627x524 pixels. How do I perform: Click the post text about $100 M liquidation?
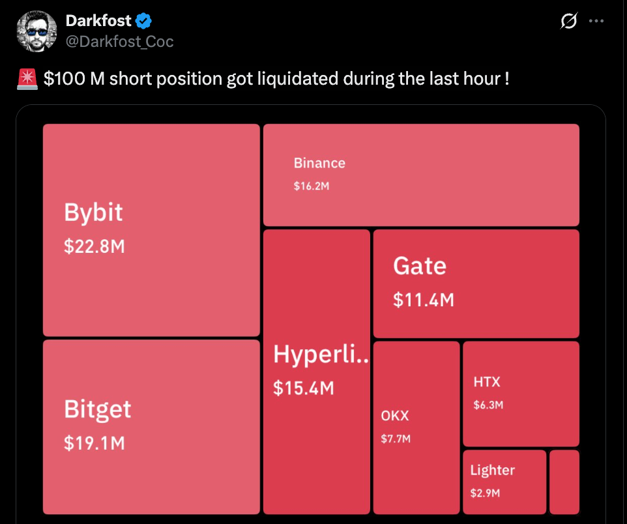click(276, 80)
